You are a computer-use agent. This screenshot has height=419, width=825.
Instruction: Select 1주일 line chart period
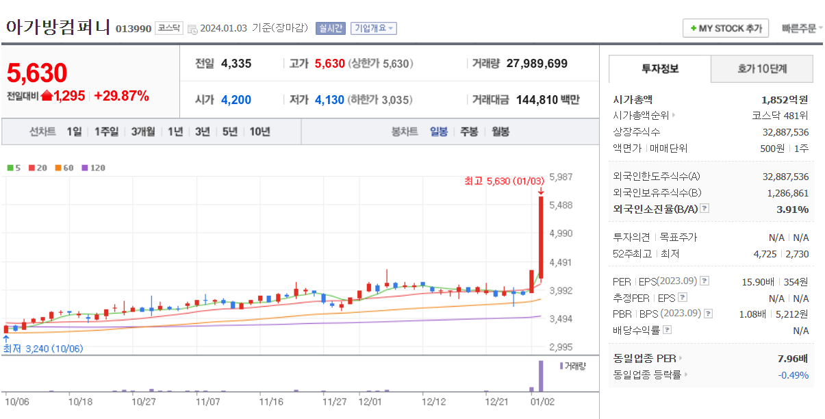pyautogui.click(x=106, y=131)
